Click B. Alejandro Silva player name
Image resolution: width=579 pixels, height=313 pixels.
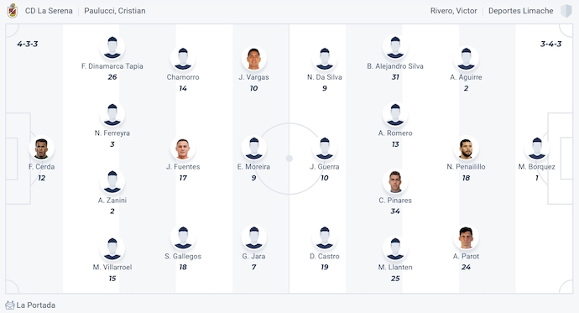click(395, 66)
